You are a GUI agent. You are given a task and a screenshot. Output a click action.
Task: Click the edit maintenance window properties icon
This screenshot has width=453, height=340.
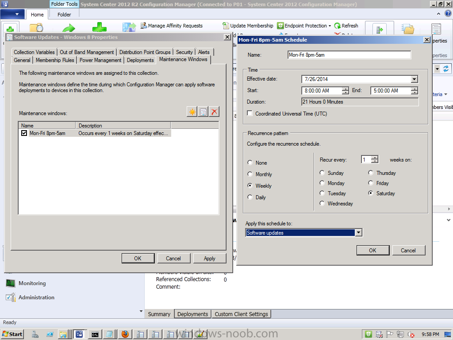point(203,112)
